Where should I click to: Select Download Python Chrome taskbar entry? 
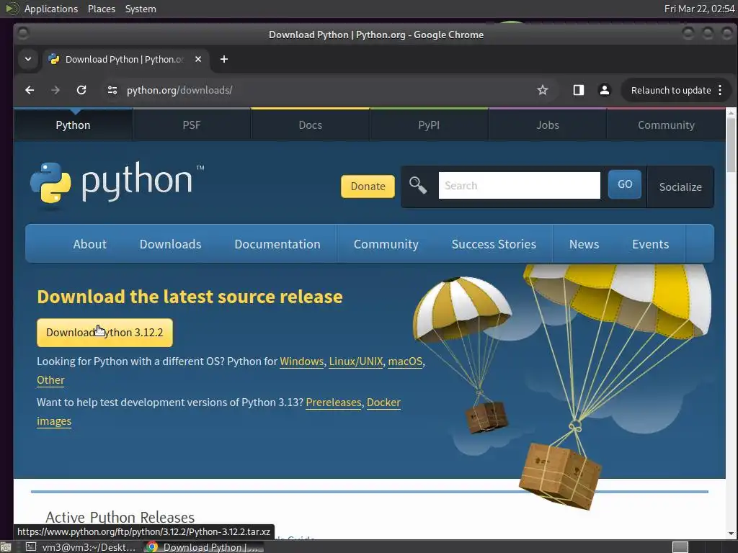point(203,547)
